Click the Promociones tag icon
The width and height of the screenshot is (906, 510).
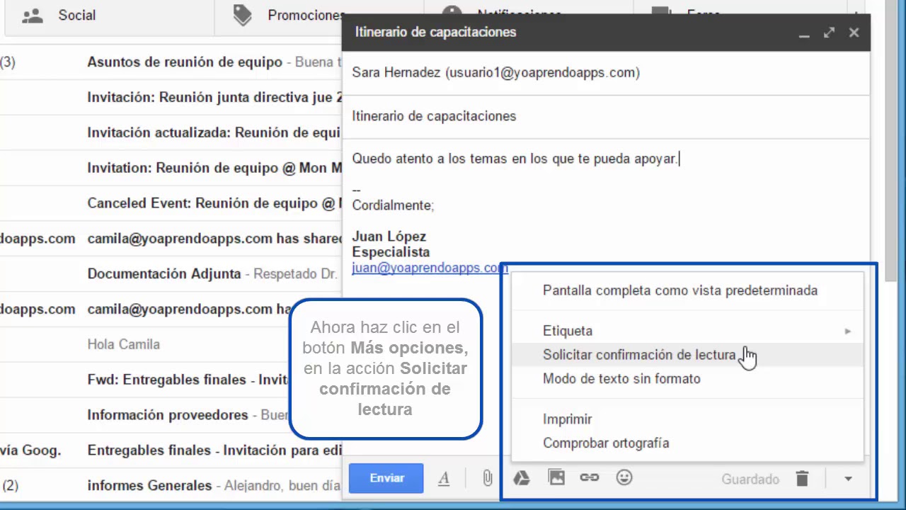pyautogui.click(x=243, y=16)
